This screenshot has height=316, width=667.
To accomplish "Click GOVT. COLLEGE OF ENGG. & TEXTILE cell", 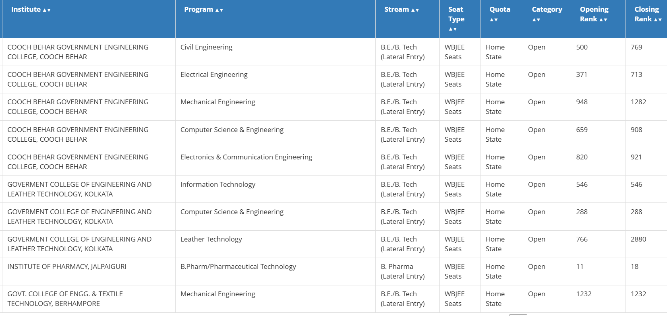I will 89,299.
